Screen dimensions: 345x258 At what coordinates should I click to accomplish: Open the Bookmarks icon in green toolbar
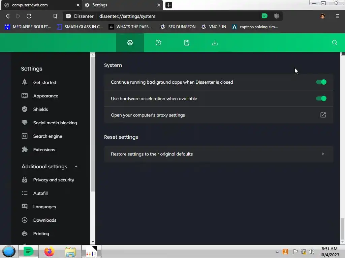click(187, 43)
